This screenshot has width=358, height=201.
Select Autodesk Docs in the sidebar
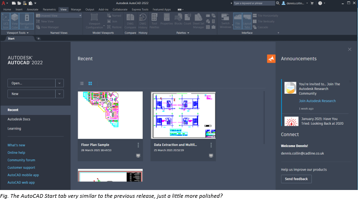tap(18, 119)
